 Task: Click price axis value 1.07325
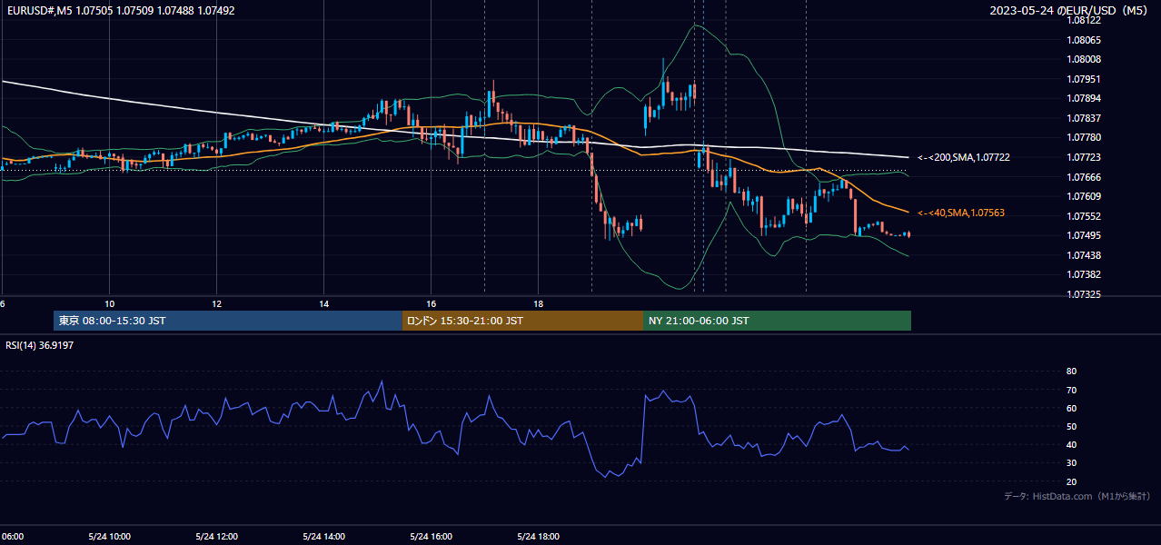(x=1084, y=294)
